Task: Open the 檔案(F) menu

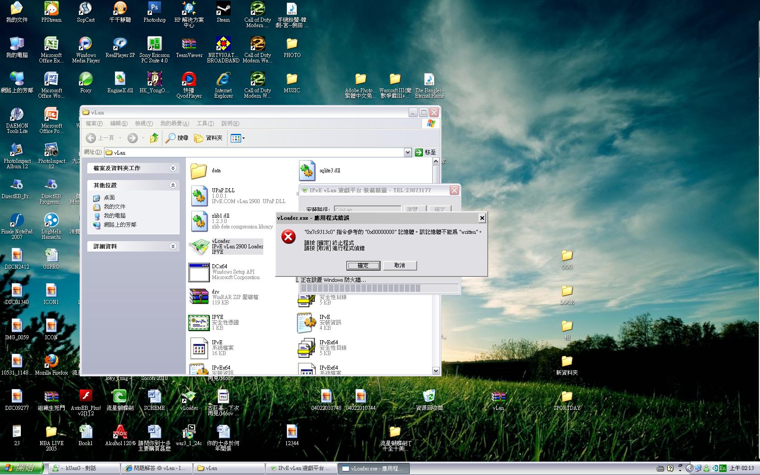Action: (x=94, y=123)
